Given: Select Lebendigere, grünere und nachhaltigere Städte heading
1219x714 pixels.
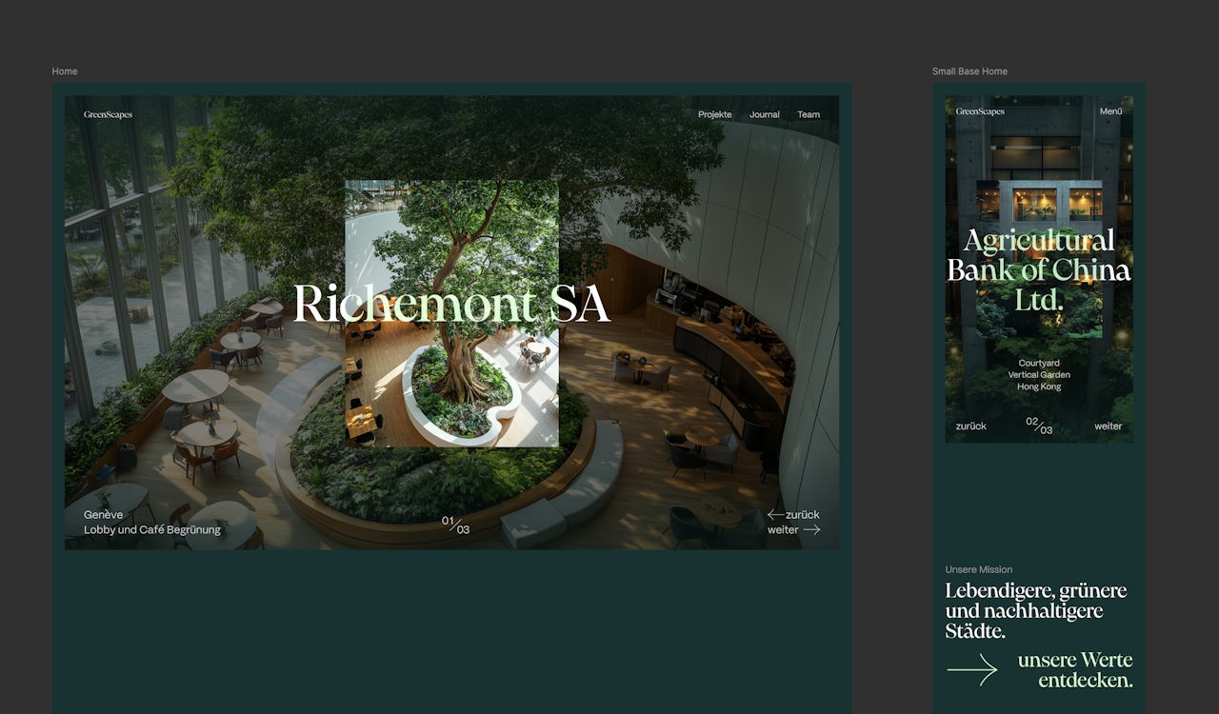Looking at the screenshot, I should tap(1036, 610).
